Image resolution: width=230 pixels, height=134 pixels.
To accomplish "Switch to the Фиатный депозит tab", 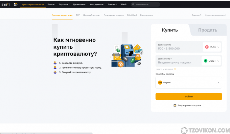I will click(92, 15).
